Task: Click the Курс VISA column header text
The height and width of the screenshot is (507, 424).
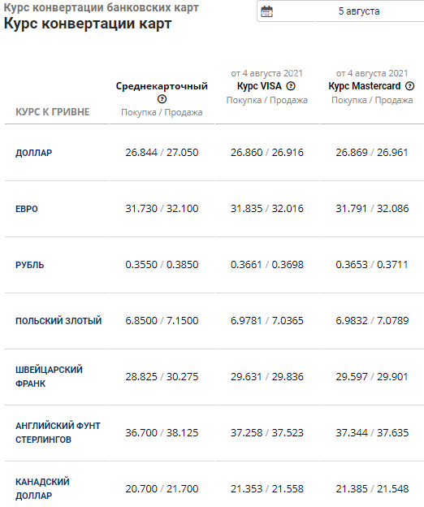Action: pos(259,86)
